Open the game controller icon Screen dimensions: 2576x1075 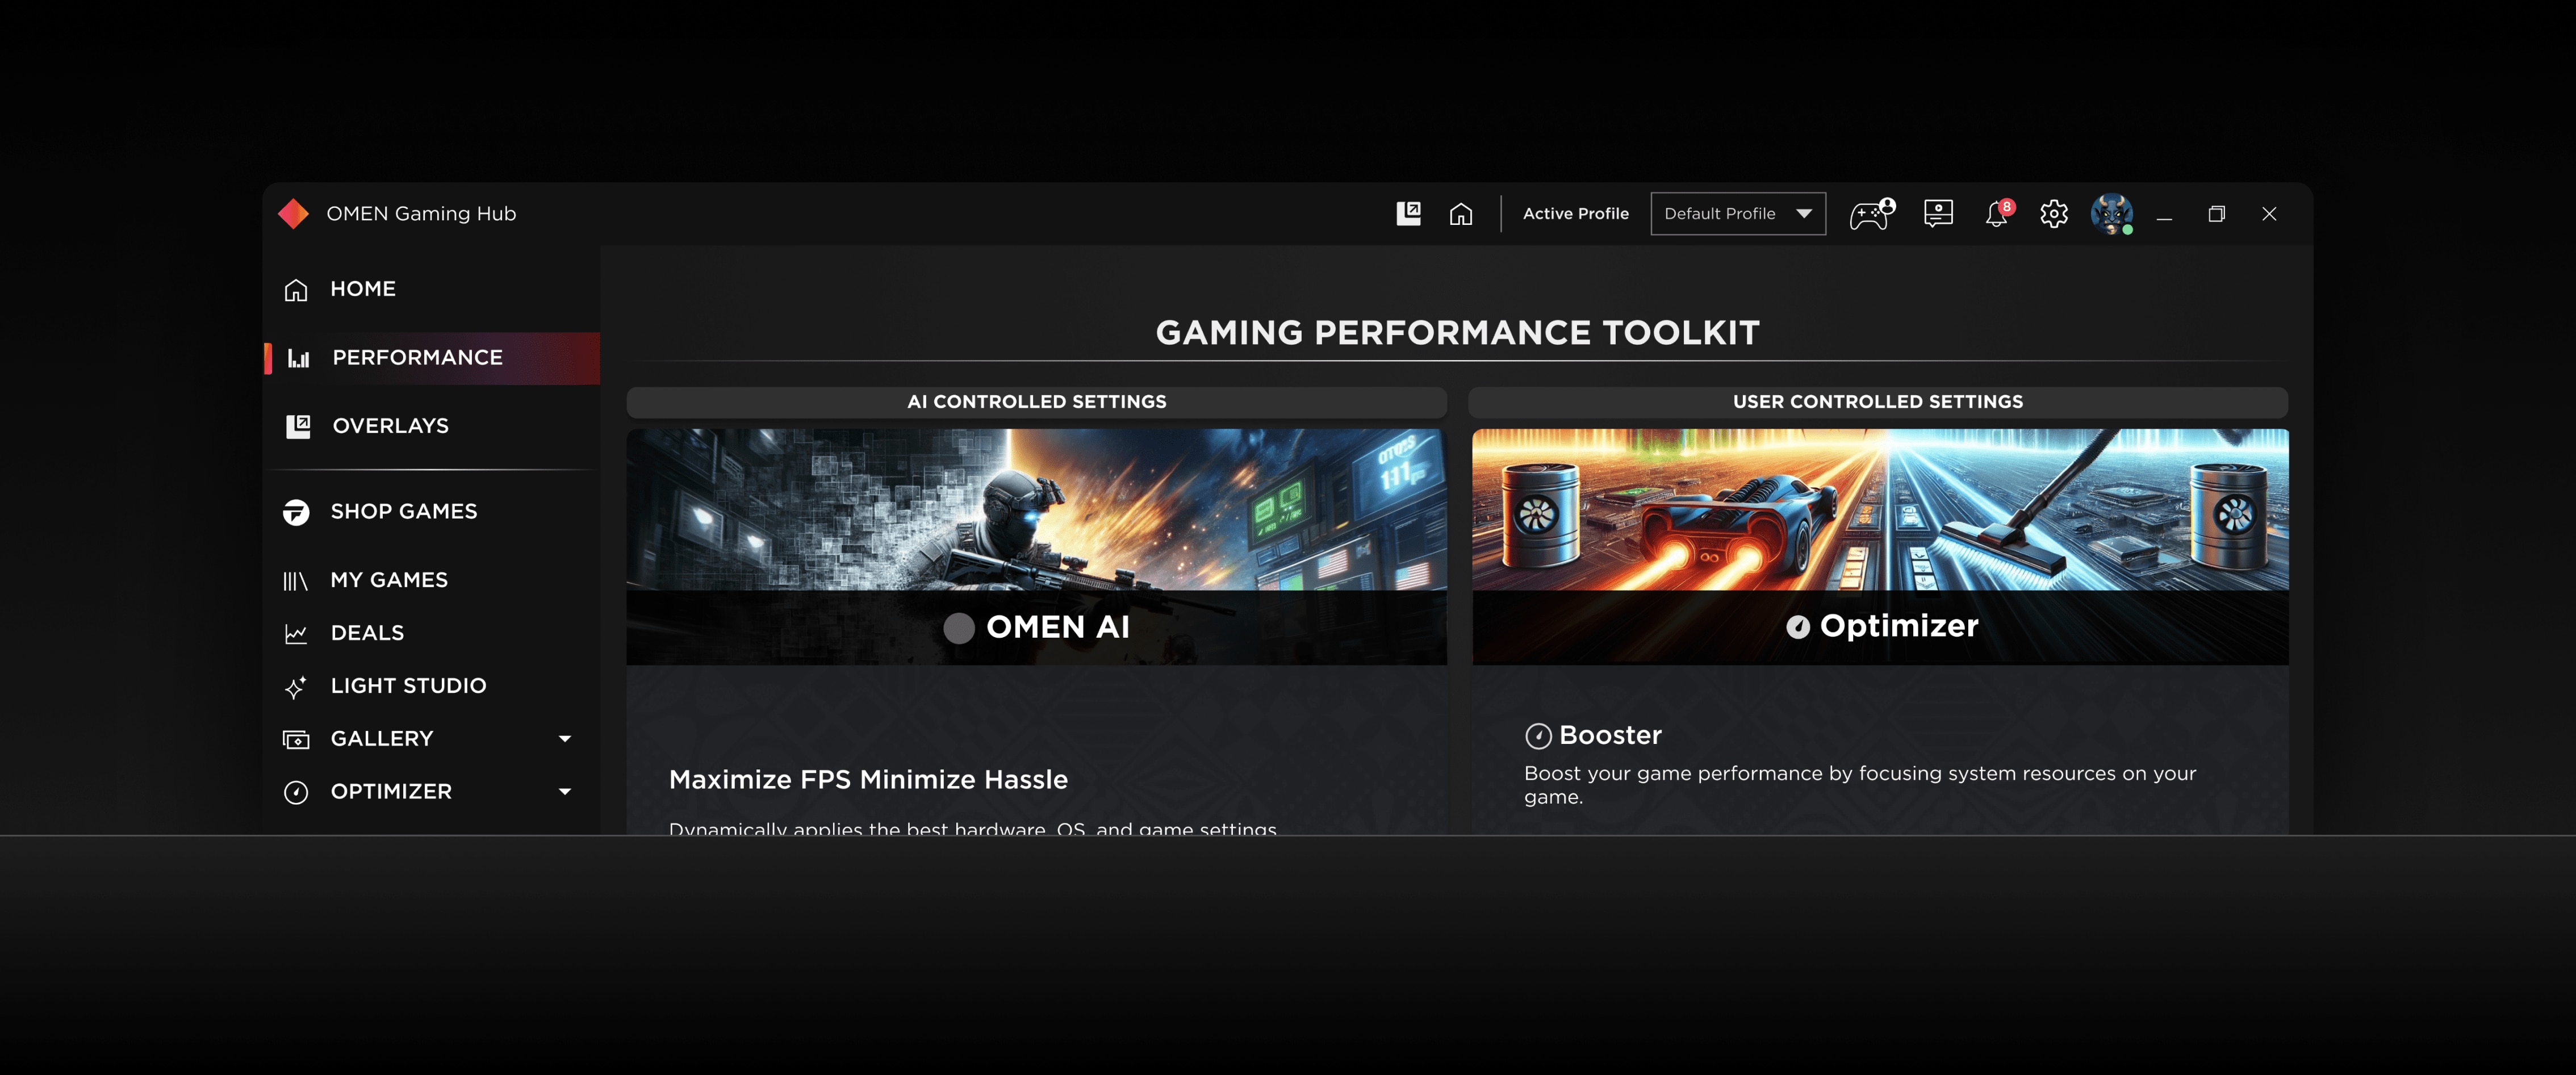coord(1869,214)
